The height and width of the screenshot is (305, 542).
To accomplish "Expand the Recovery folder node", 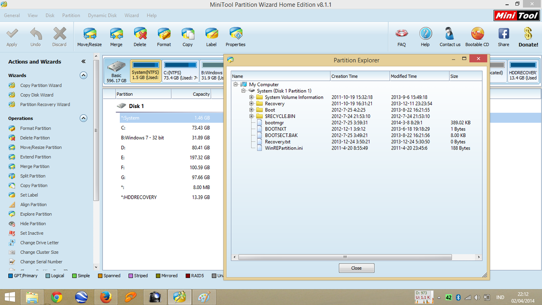I will point(251,103).
